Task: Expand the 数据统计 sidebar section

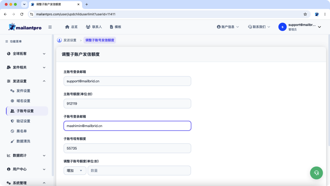Action: click(x=26, y=156)
